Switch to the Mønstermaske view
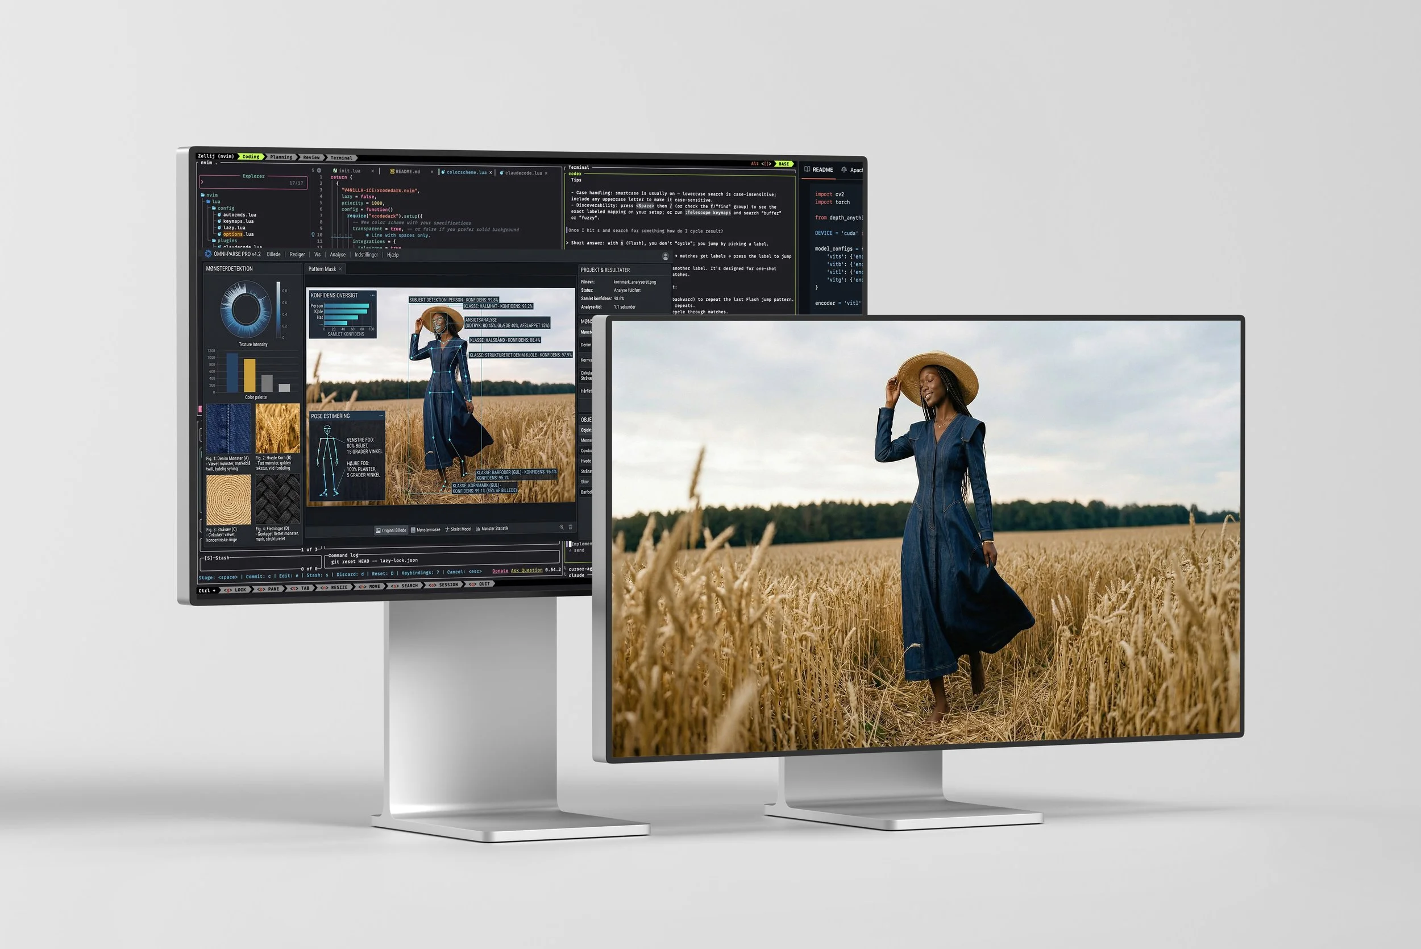The image size is (1421, 949). click(426, 529)
